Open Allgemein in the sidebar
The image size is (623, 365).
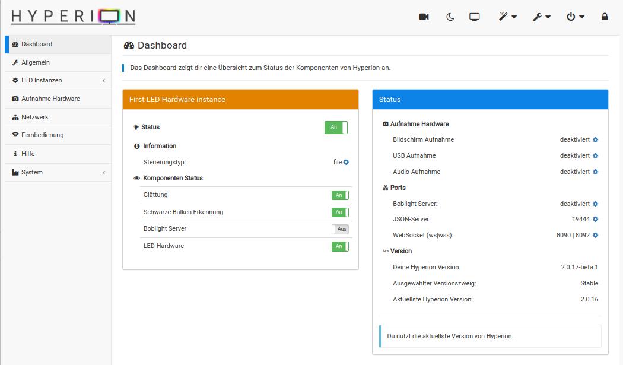click(x=58, y=62)
